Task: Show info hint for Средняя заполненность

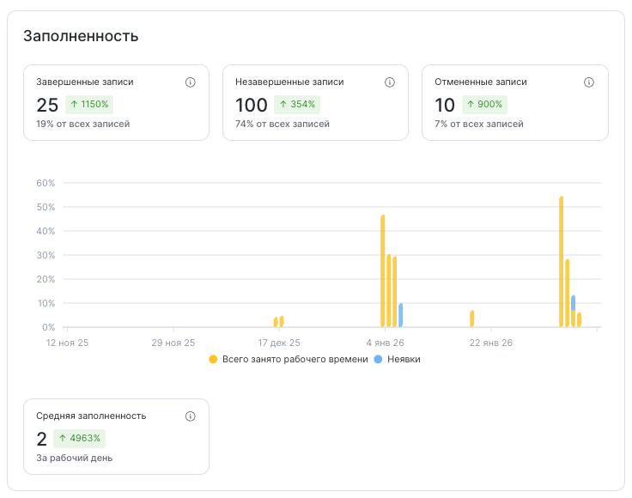Action: click(x=191, y=416)
